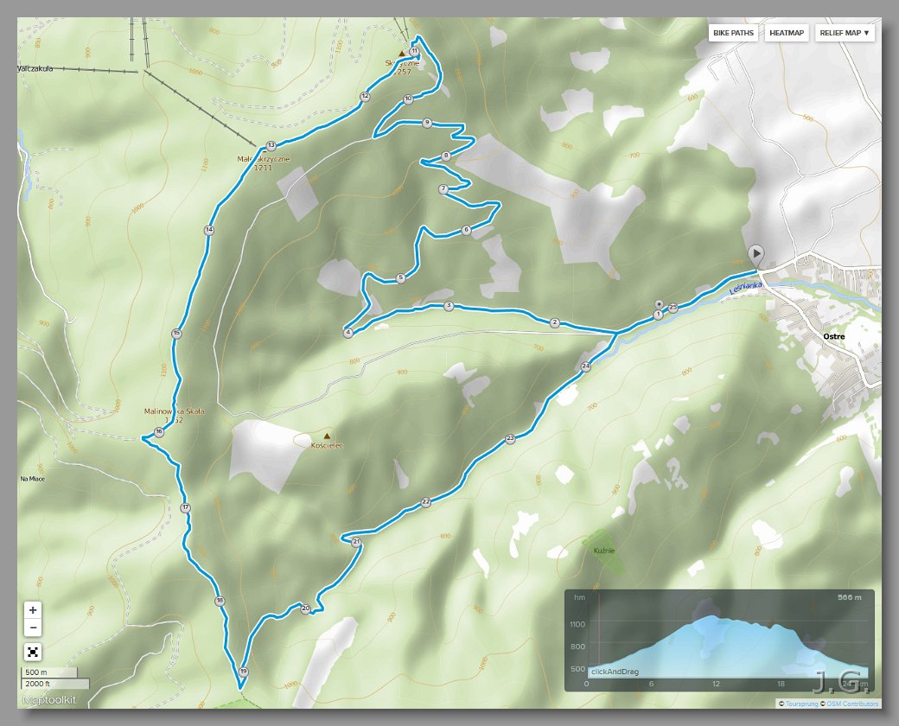
Task: Toggle fullscreen map view icon
Action: [33, 651]
